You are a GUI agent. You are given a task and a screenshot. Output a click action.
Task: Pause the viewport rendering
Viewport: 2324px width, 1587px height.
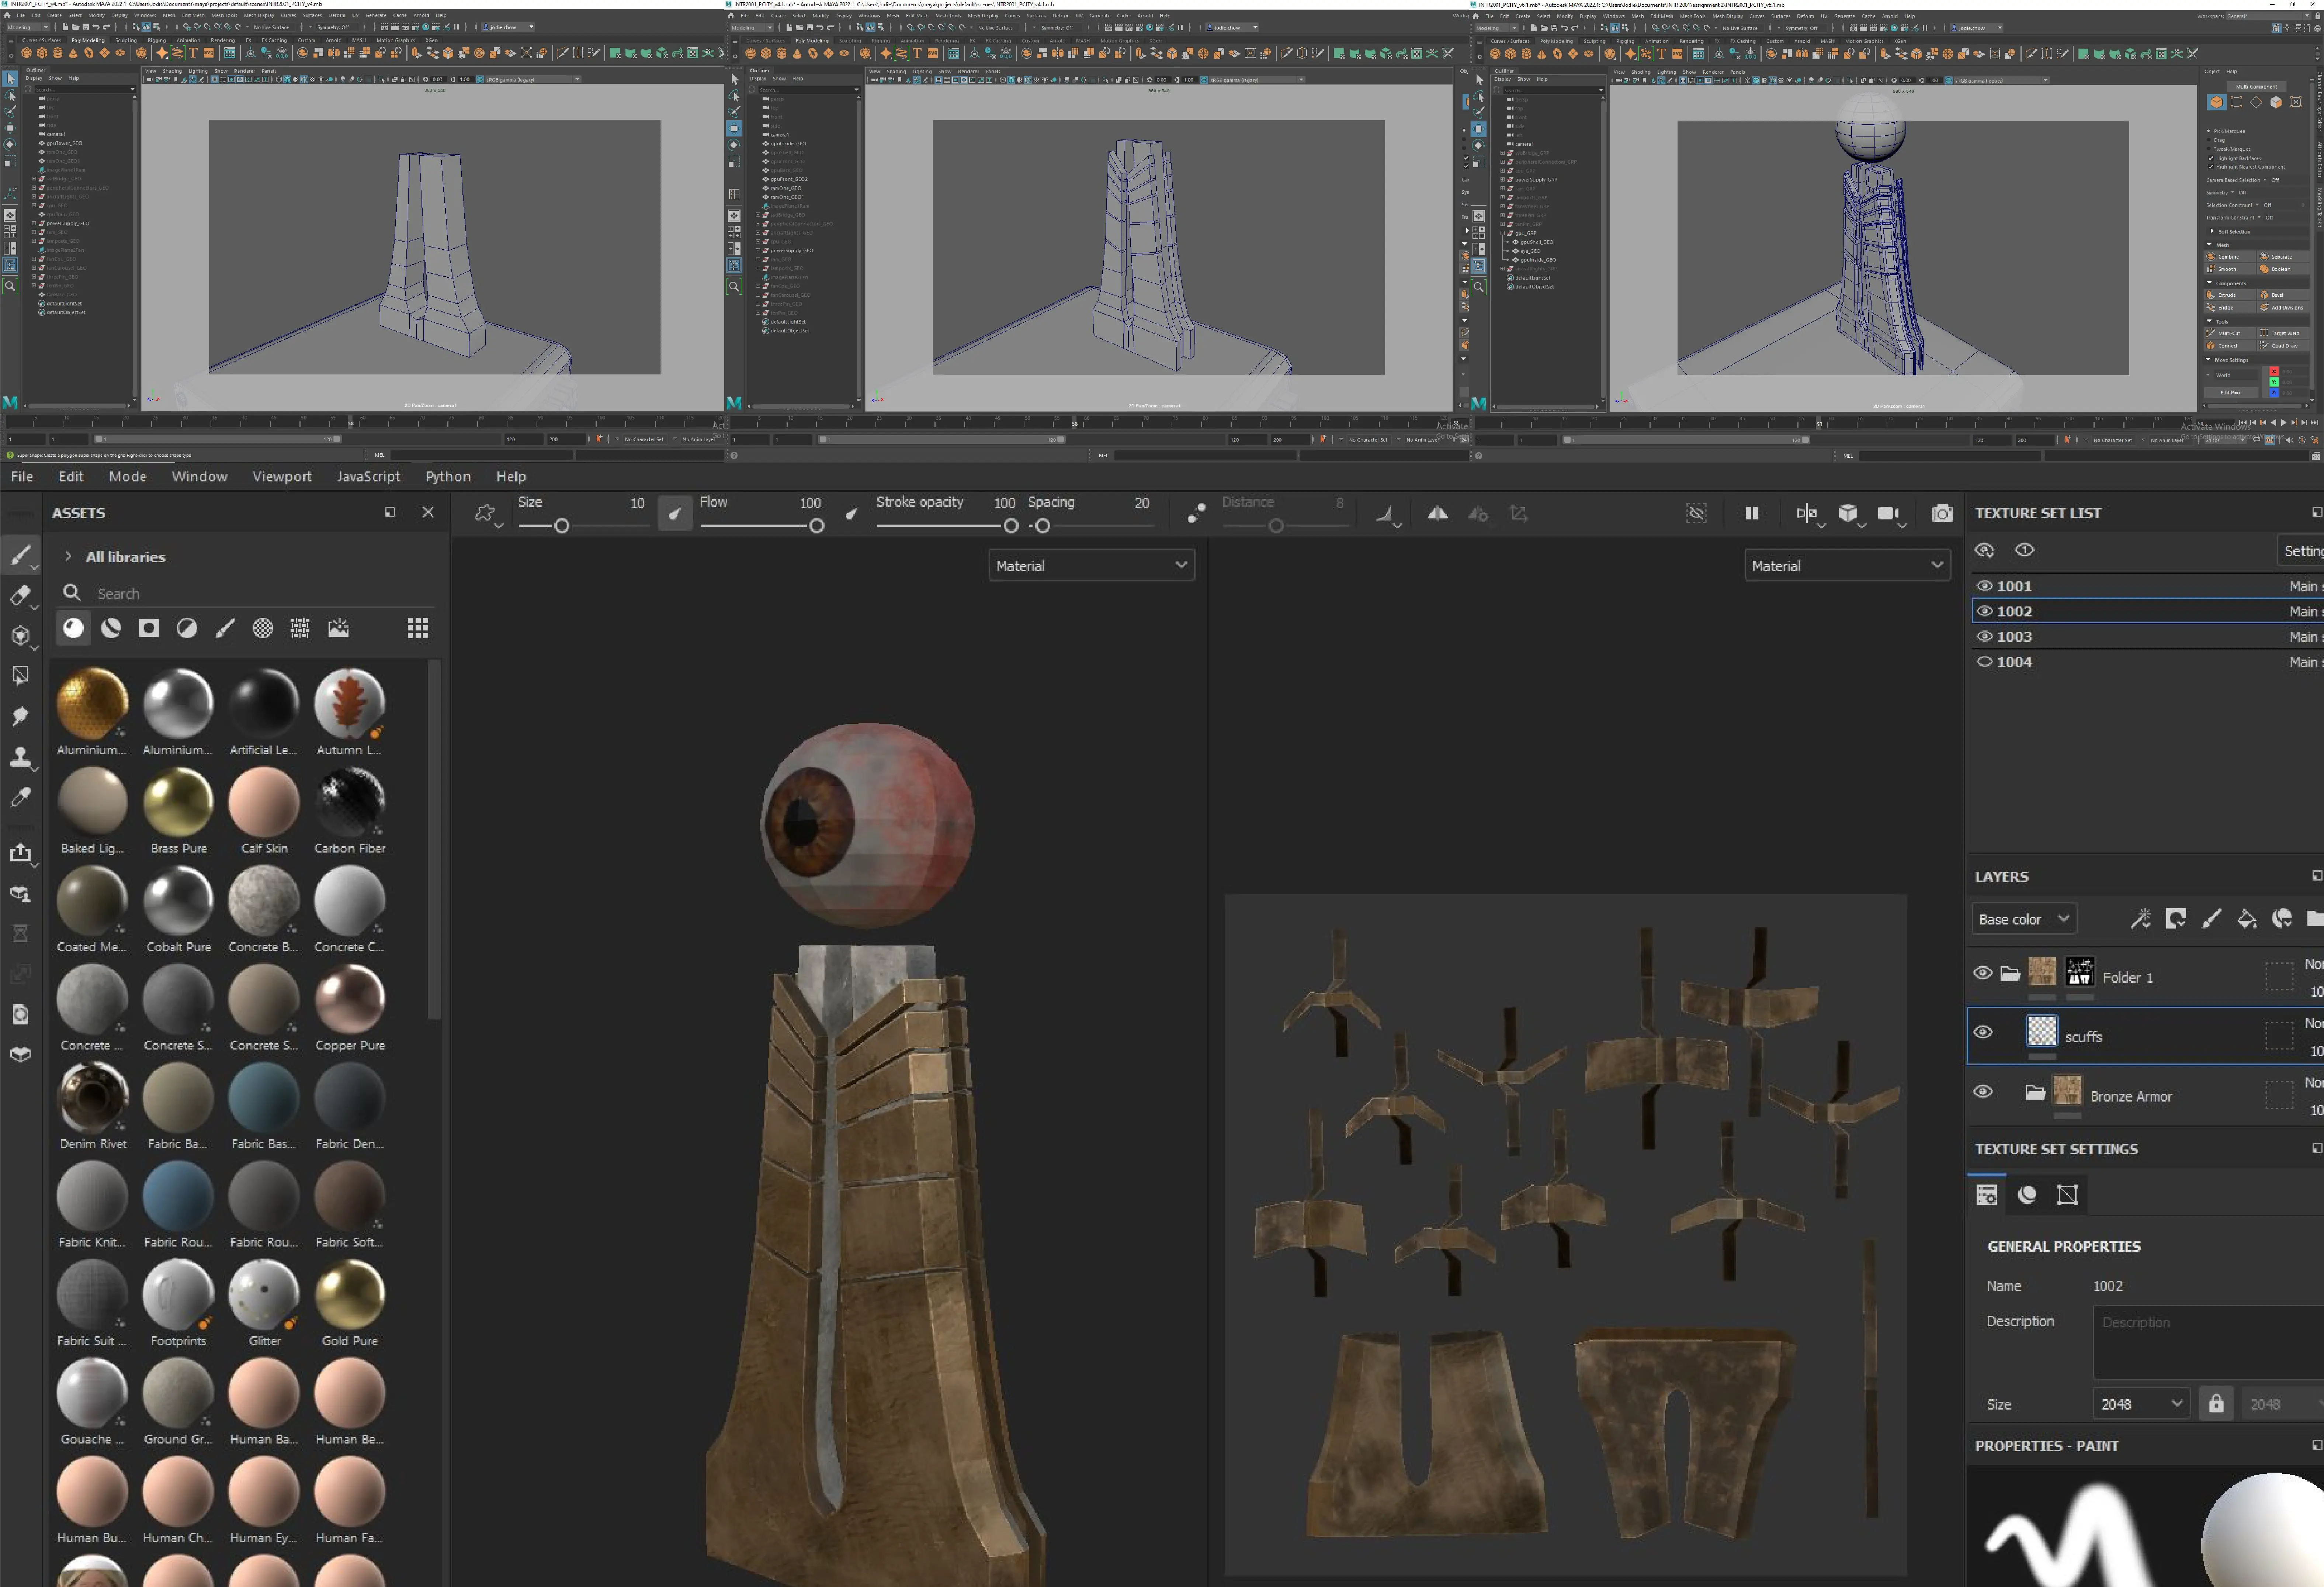pos(1752,514)
